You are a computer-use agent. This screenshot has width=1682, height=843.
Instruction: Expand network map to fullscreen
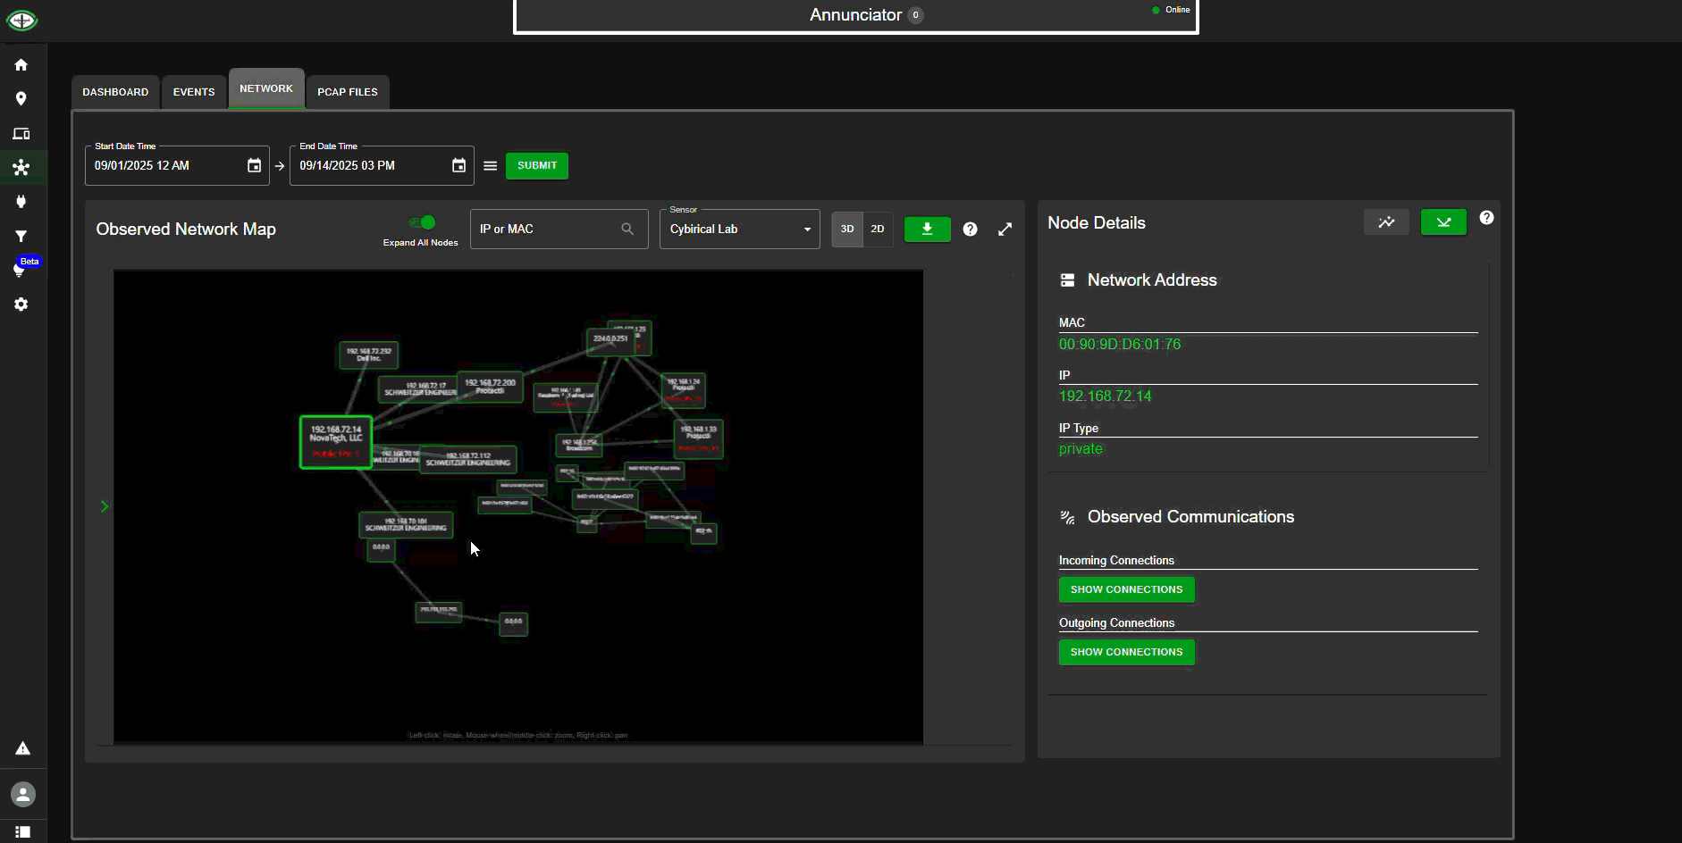point(1005,230)
